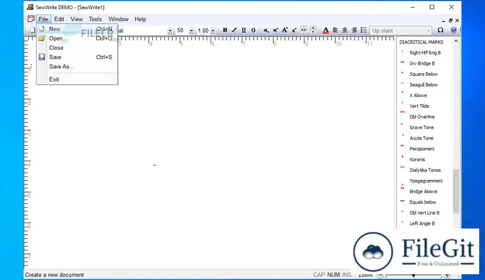
Task: Click the zoom slider handle in status bar
Action: [x=414, y=275]
